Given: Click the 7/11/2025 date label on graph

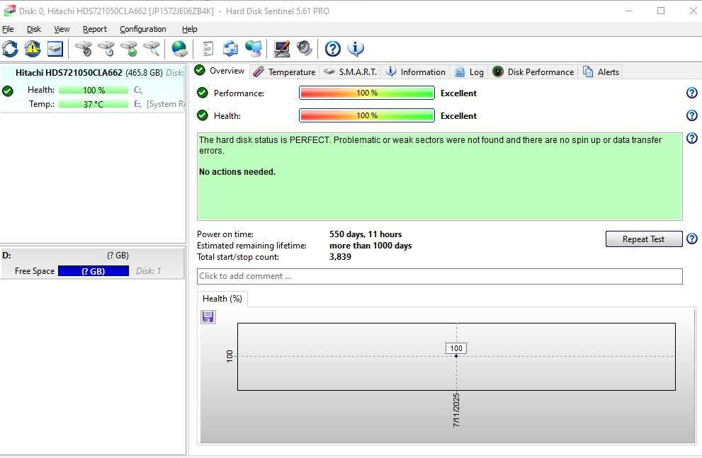Looking at the screenshot, I should (x=456, y=410).
